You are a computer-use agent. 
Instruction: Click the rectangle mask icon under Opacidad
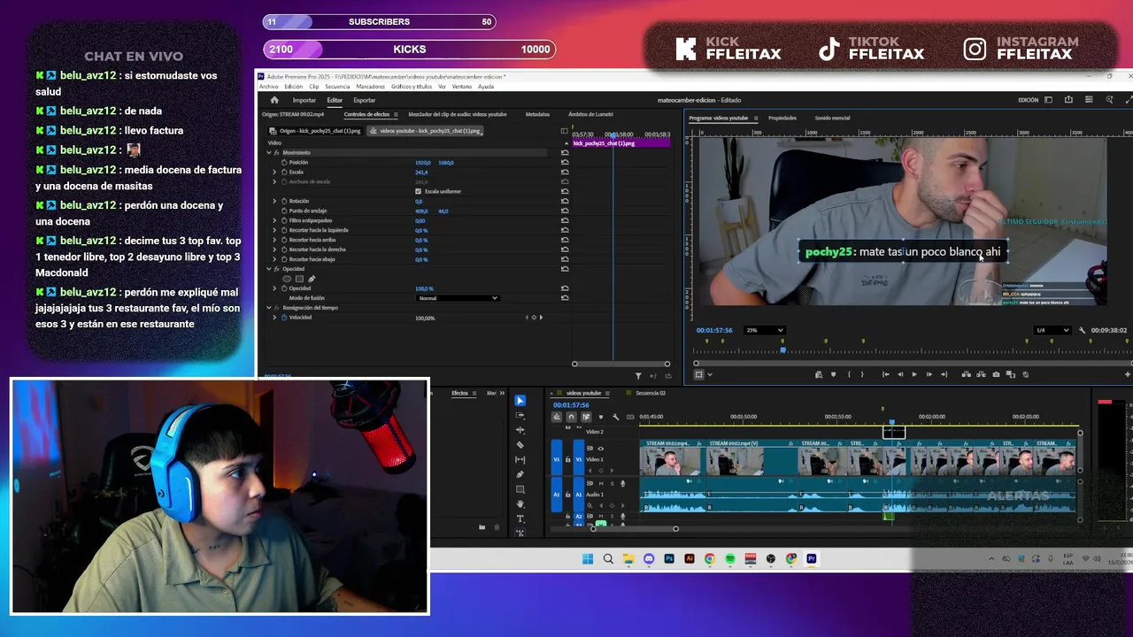point(299,279)
